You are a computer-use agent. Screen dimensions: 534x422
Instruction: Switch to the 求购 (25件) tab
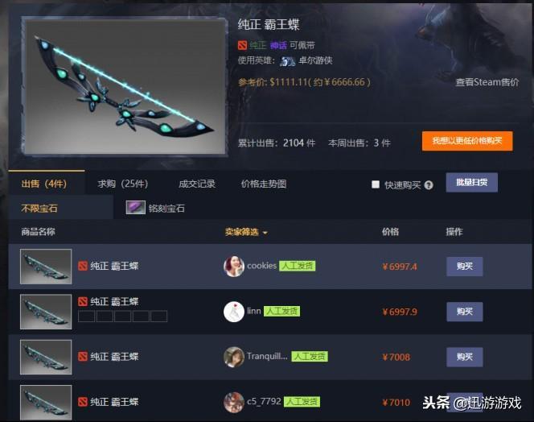click(x=122, y=184)
